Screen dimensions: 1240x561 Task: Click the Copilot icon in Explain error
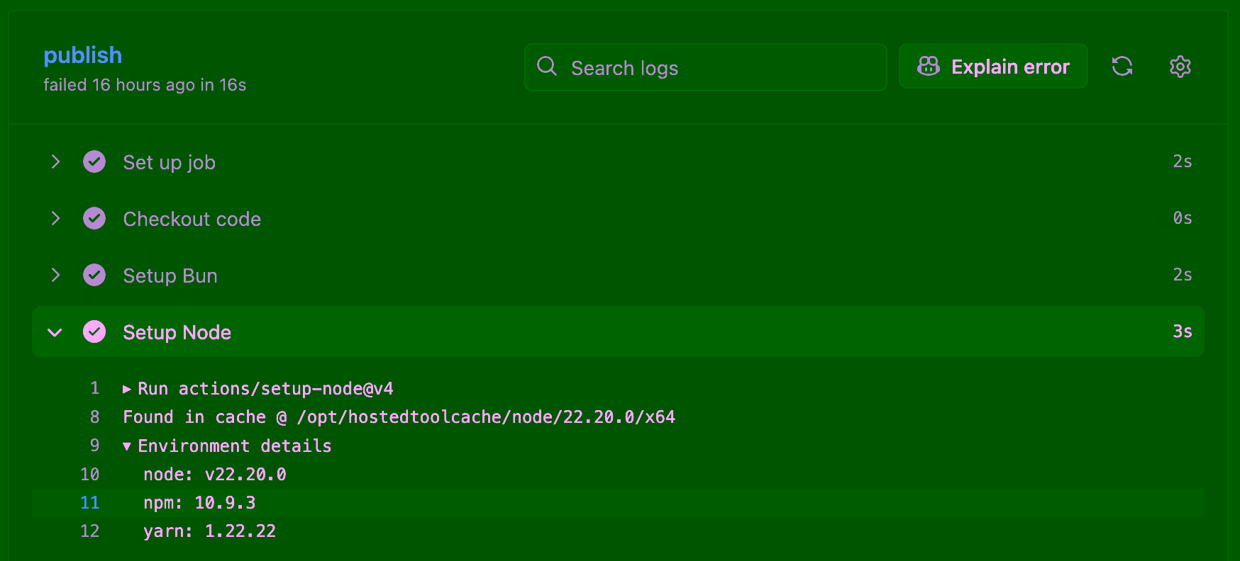[x=928, y=67]
